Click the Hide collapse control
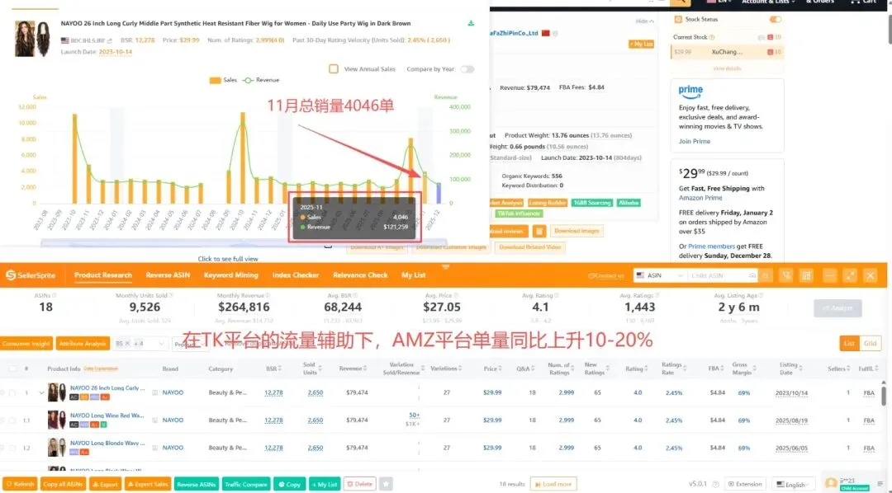 pyautogui.click(x=644, y=21)
